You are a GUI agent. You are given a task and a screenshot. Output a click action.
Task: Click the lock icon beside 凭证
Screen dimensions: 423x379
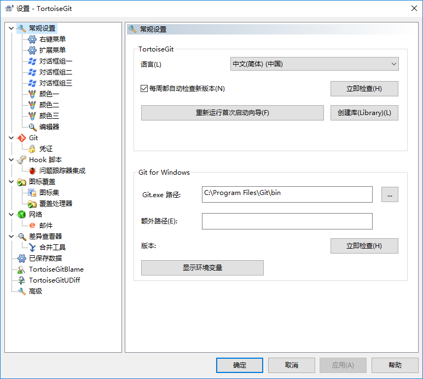coord(32,149)
